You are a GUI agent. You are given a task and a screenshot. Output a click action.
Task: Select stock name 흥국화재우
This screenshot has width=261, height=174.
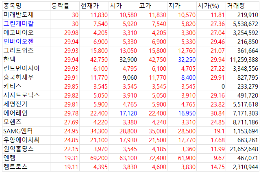click(18, 77)
